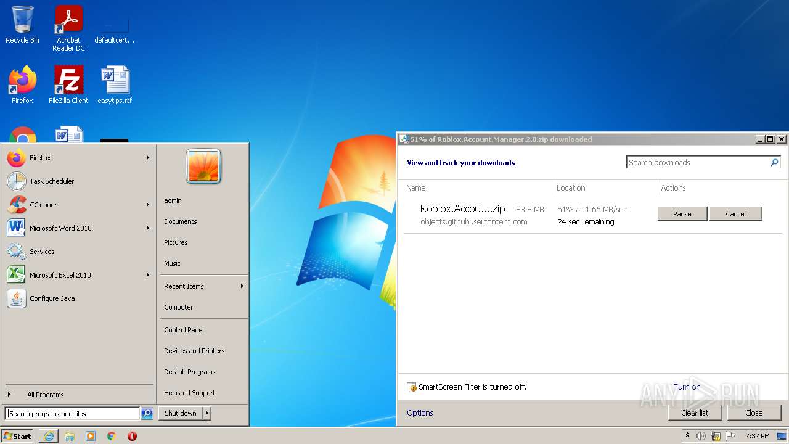Screen dimensions: 789x444
Task: Launch FileZilla Client desktop icon
Action: [68, 84]
